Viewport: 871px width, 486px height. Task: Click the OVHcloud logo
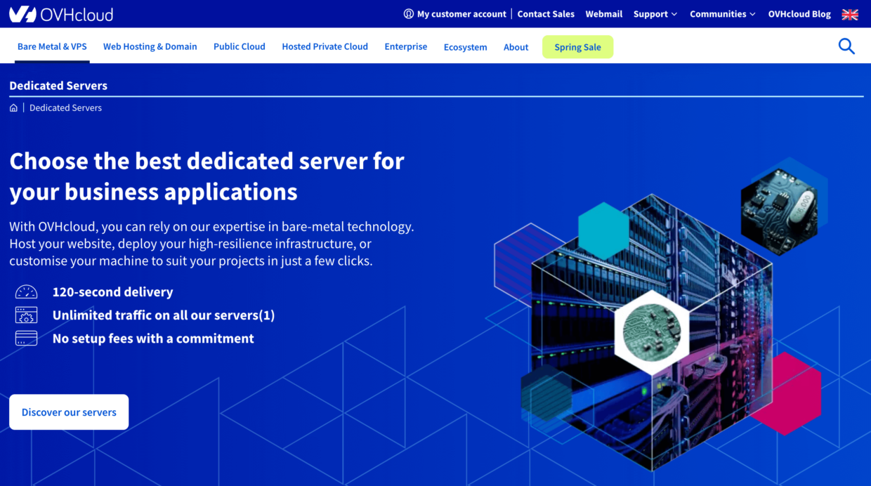tap(60, 14)
